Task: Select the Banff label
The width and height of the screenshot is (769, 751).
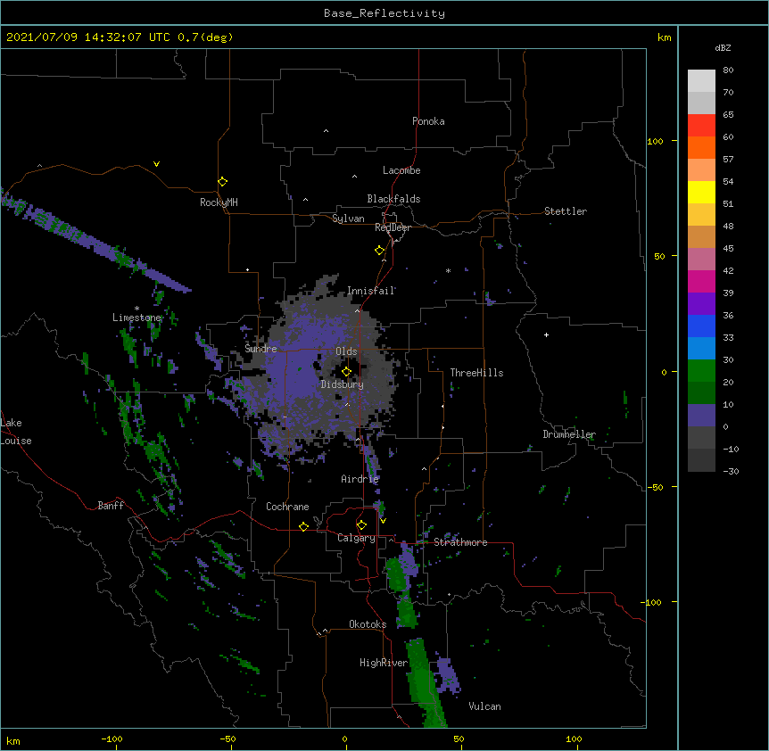Action: (111, 506)
